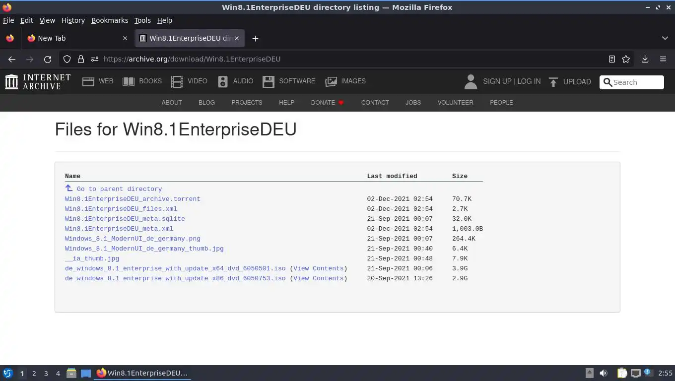Click the LOG IN link

click(529, 81)
